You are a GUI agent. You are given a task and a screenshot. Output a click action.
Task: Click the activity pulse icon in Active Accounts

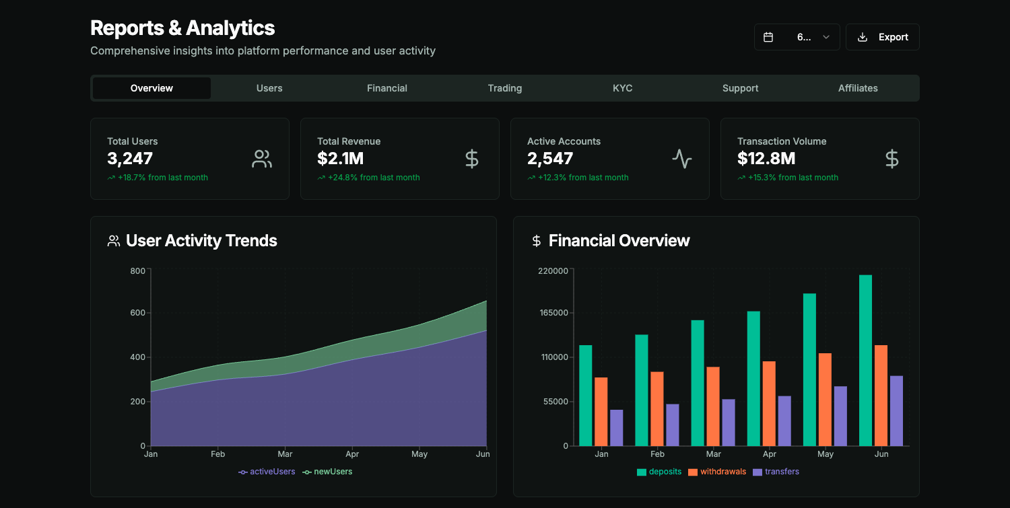(x=682, y=159)
